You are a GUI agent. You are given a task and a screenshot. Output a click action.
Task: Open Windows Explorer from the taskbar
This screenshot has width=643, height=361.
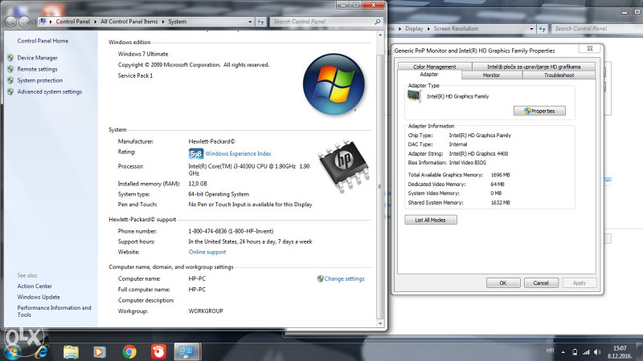pyautogui.click(x=71, y=352)
